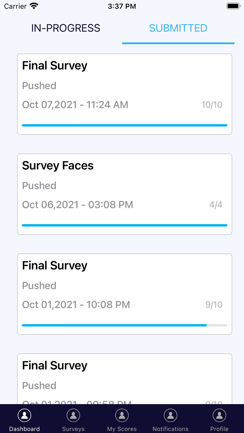Tap the 10/10 score label
The width and height of the screenshot is (244, 433).
[x=212, y=105]
